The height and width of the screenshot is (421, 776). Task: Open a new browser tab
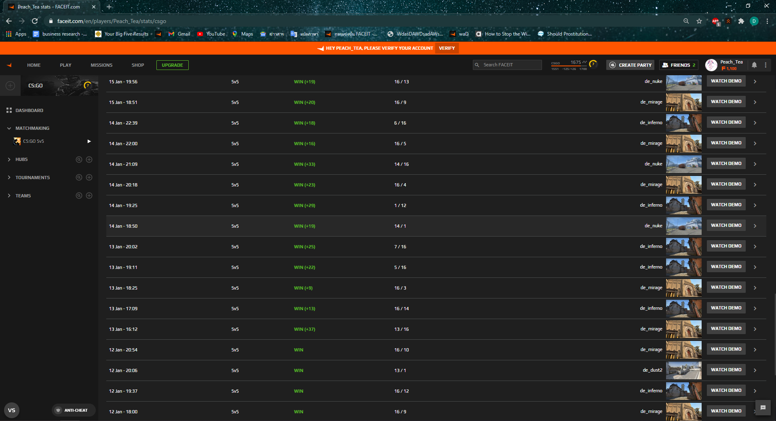point(109,7)
